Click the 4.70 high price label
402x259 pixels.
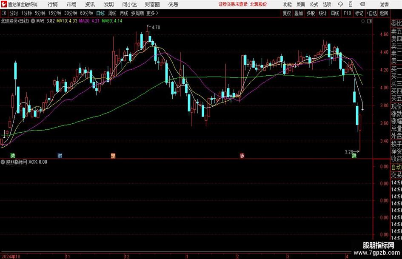[156, 27]
